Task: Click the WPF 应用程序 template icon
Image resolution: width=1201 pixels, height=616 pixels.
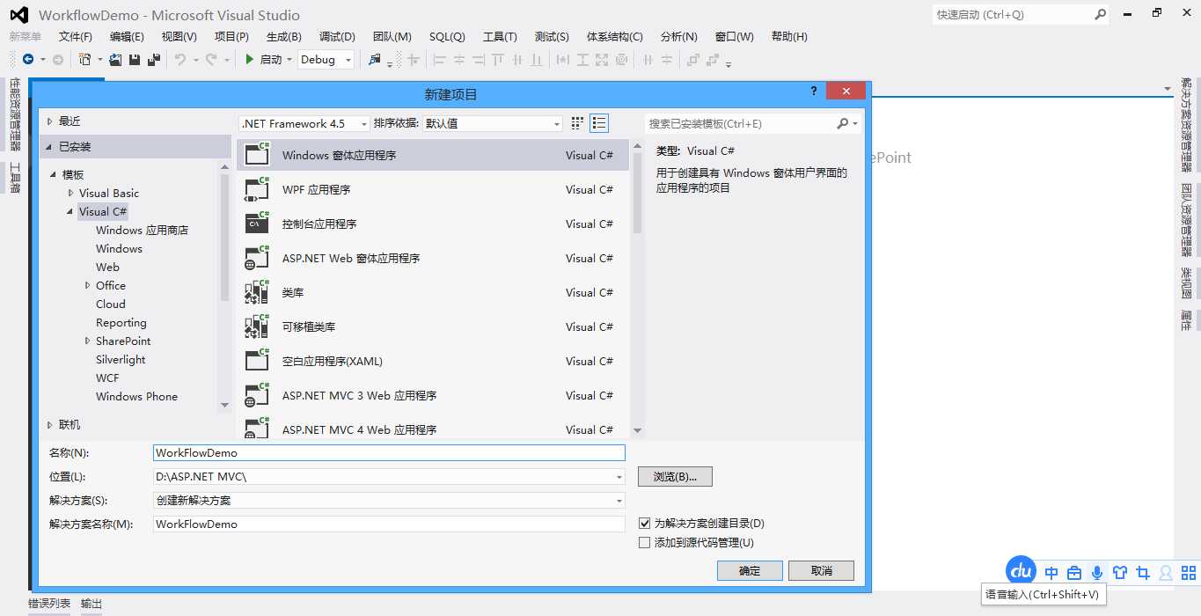Action: point(257,189)
